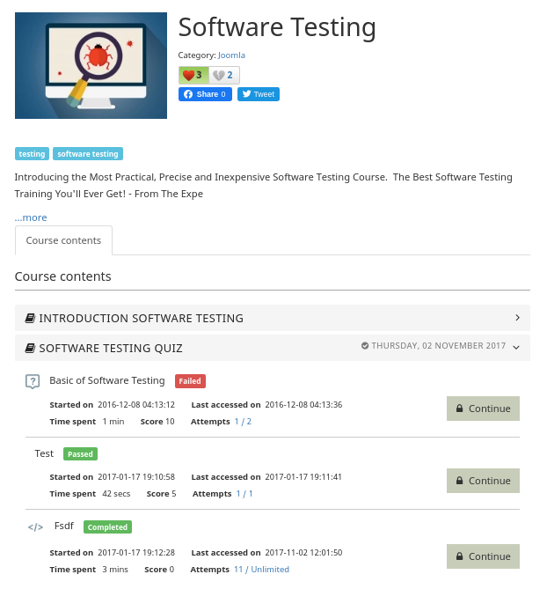
Task: Open the Software Testing course thumbnail
Action: (91, 65)
